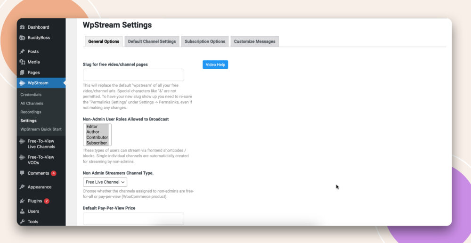471x243 pixels.
Task: Click the Posts pushpin icon
Action: 22,52
